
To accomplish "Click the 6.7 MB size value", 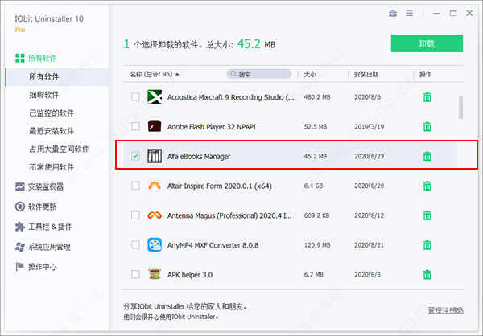I will 314,274.
